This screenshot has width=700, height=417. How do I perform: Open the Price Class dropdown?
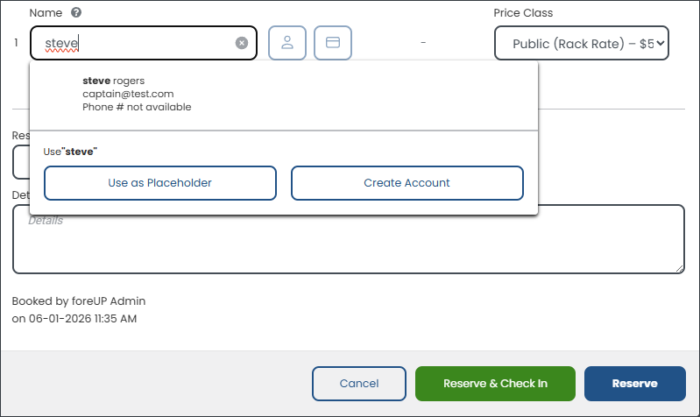click(x=581, y=43)
